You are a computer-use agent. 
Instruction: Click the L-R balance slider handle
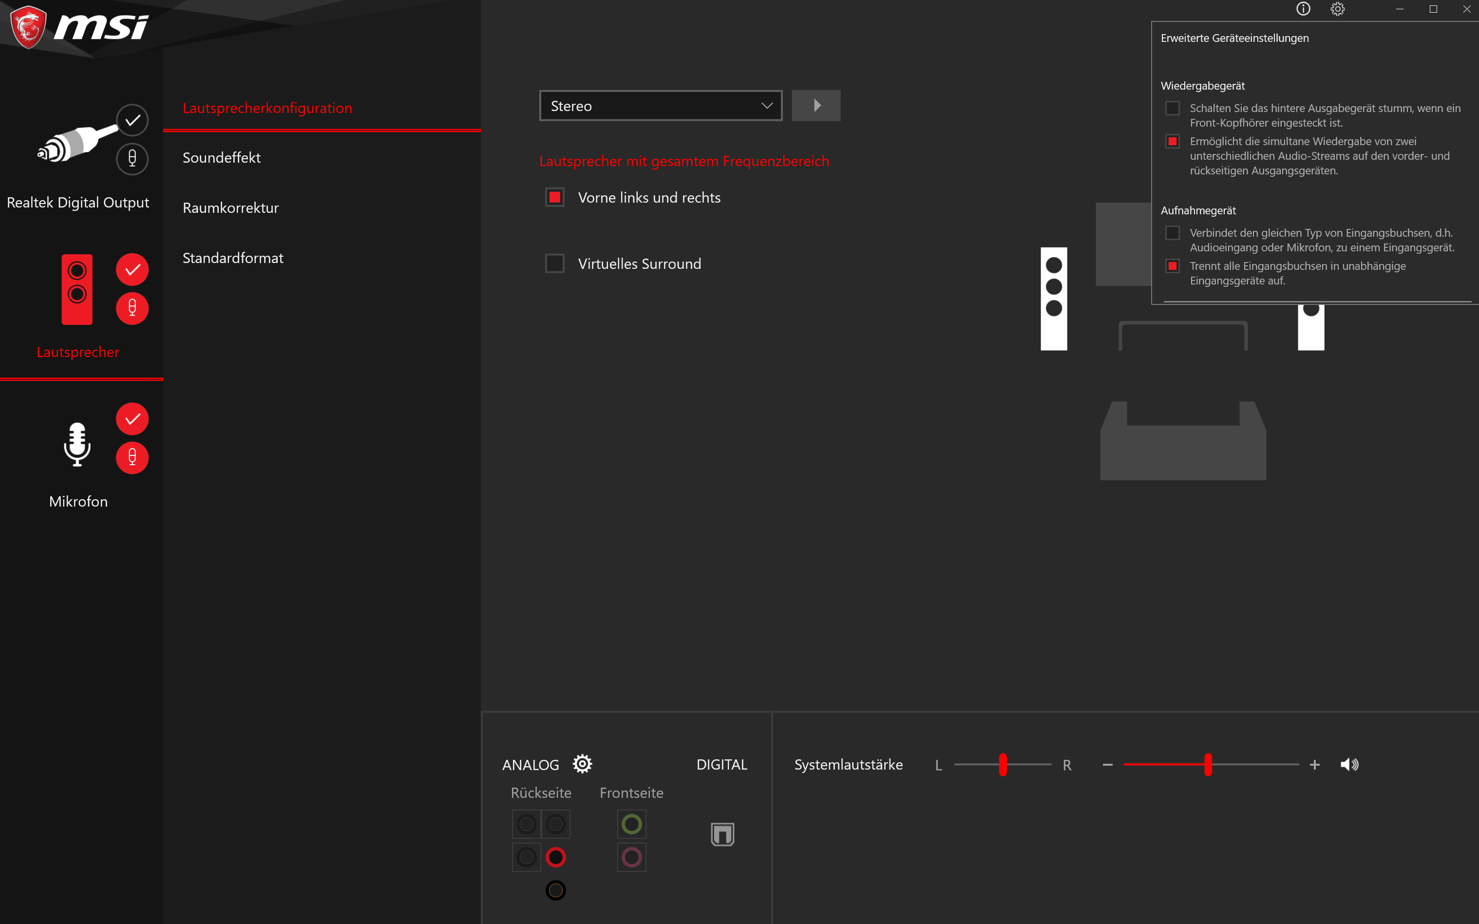click(1002, 765)
